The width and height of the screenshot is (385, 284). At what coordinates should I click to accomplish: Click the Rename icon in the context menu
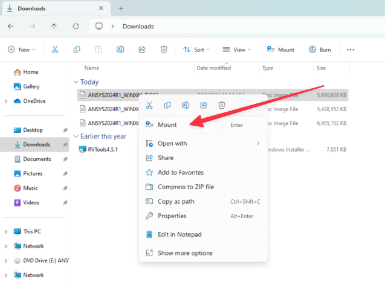(x=186, y=105)
